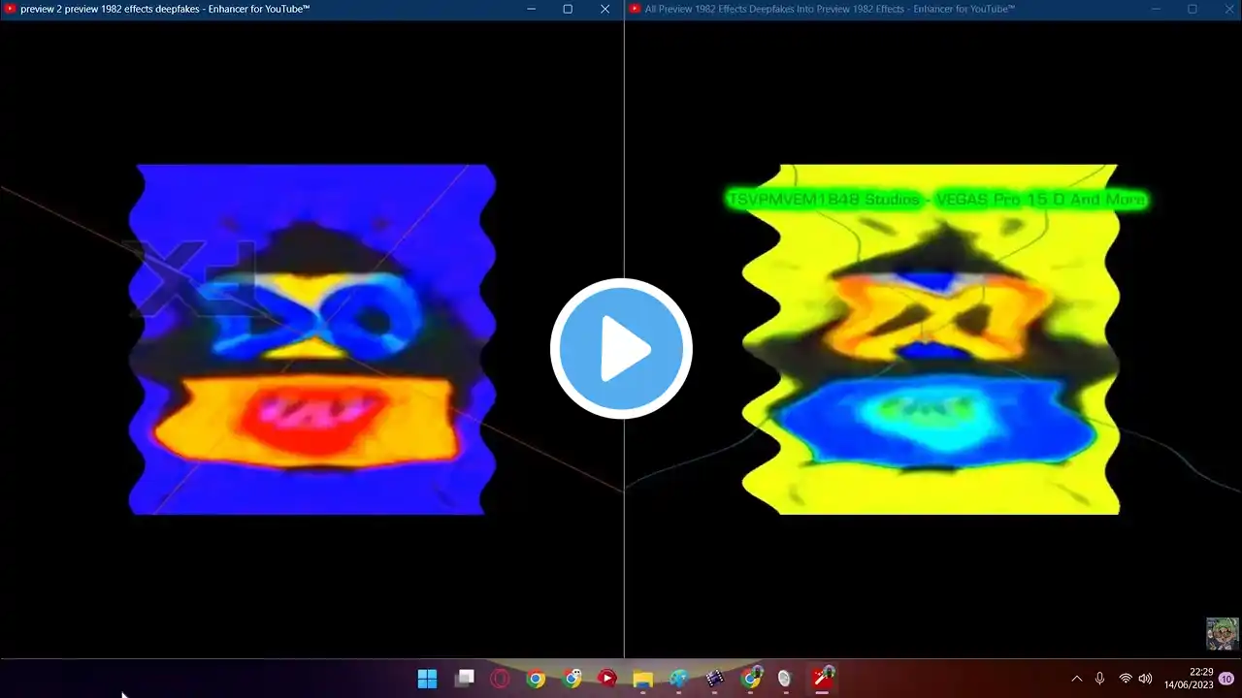Close the left Enhancer for YouTube window
The height and width of the screenshot is (698, 1242).
(605, 9)
